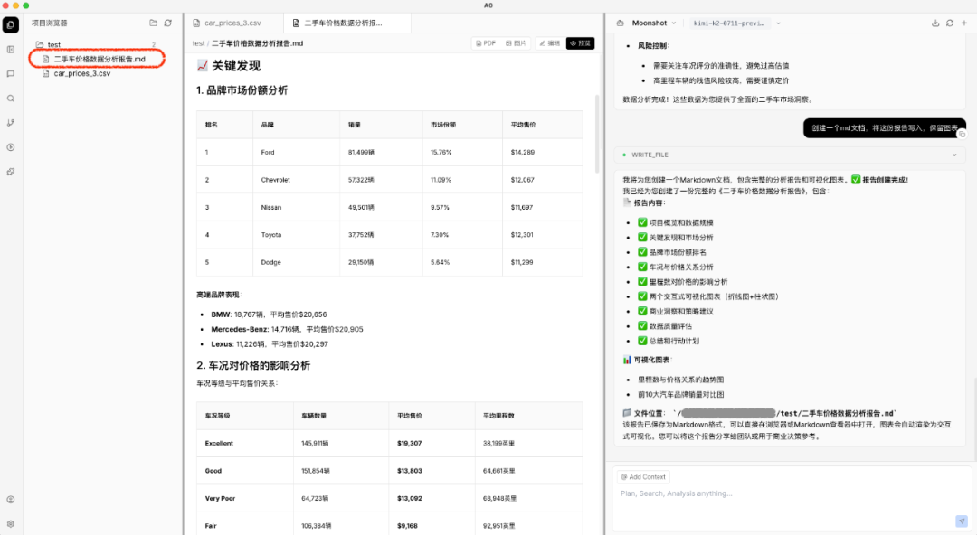Click the refresh icon in the chat panel header
The height and width of the screenshot is (535, 977).
950,23
